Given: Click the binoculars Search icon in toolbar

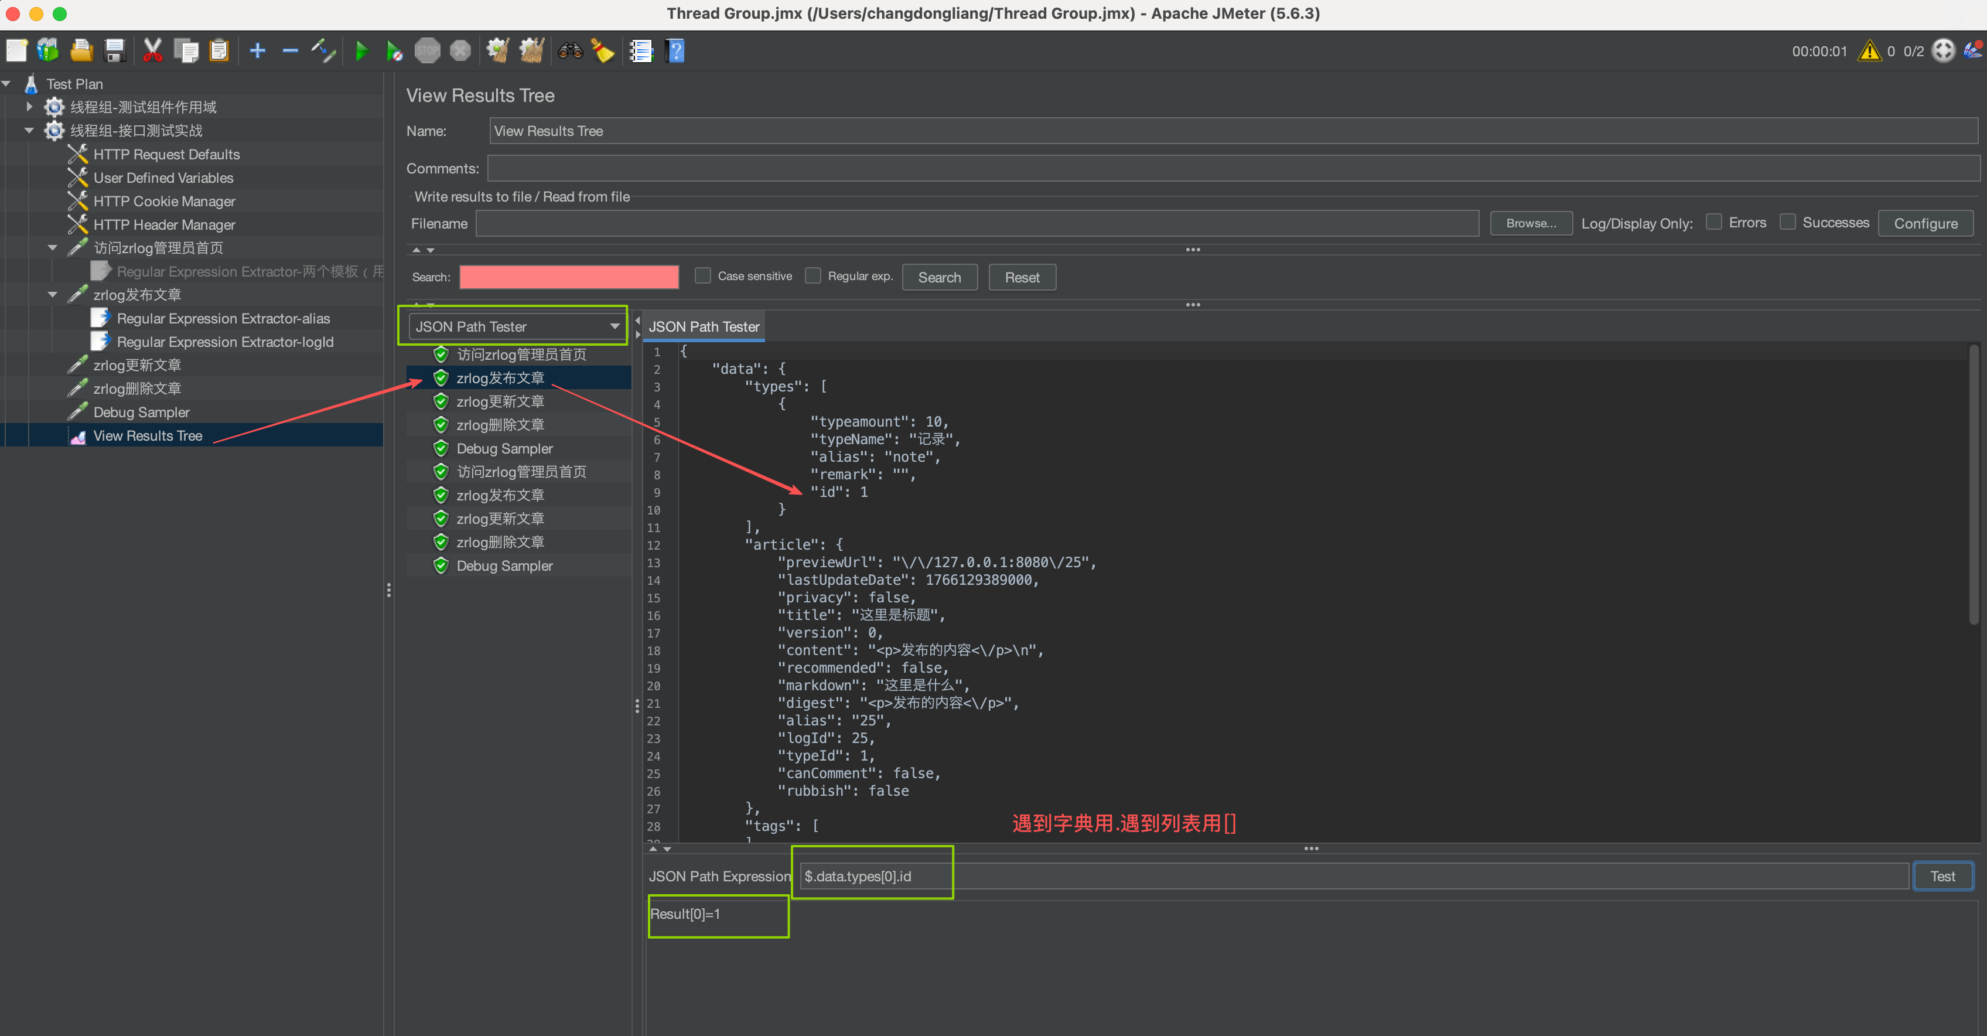Looking at the screenshot, I should click(x=570, y=51).
